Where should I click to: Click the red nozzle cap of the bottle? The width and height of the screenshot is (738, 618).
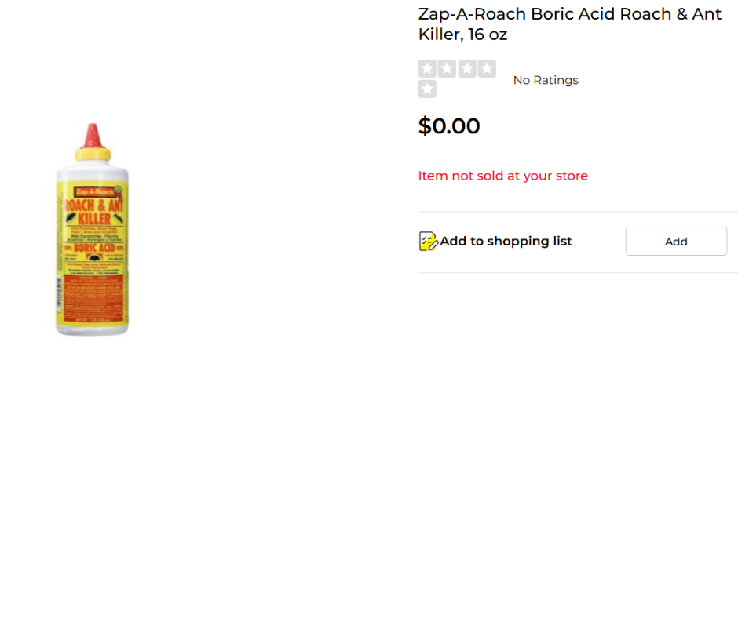(x=93, y=135)
